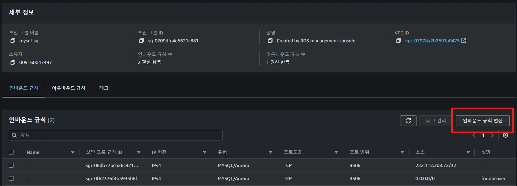Viewport: 517px width, 186px height.
Task: Copy the security group ID value
Action: [x=142, y=41]
